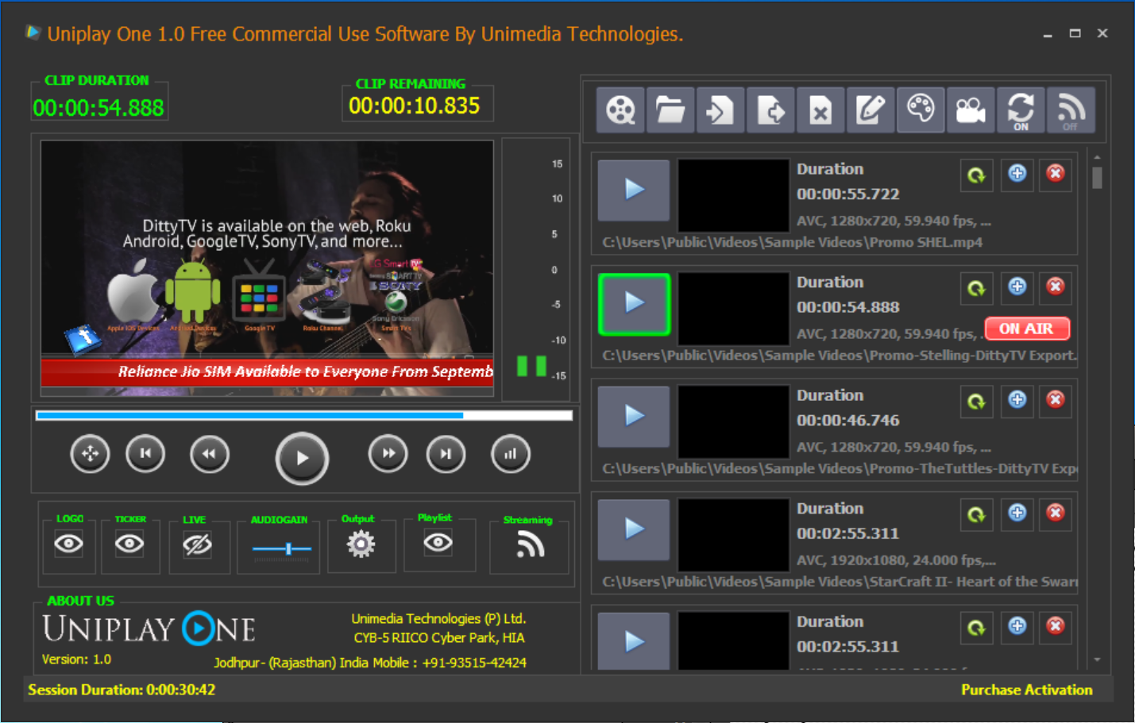This screenshot has height=723, width=1135.
Task: Click the audio level meter bars
Action: [531, 366]
